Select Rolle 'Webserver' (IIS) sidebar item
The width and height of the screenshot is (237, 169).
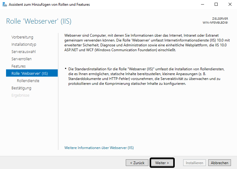click(32, 73)
